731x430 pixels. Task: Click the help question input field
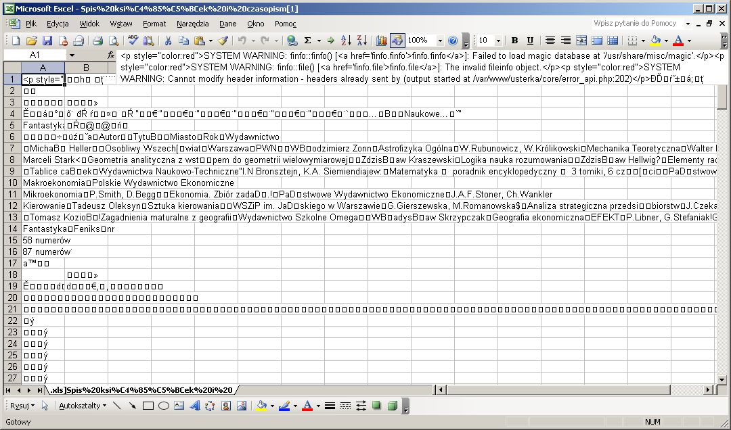click(635, 24)
